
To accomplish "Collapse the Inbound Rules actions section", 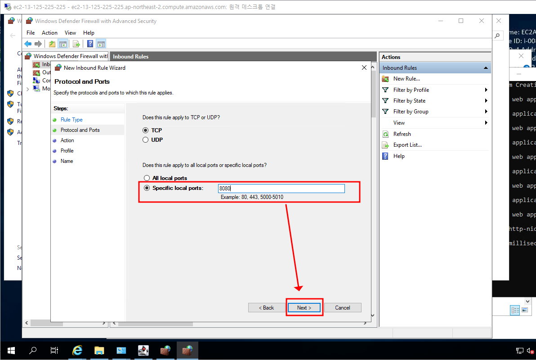I will (x=486, y=68).
